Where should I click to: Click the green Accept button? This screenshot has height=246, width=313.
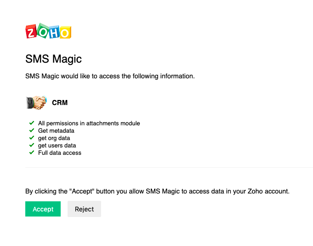[43, 209]
